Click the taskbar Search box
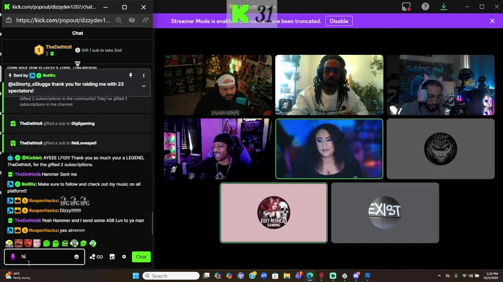 (x=171, y=276)
